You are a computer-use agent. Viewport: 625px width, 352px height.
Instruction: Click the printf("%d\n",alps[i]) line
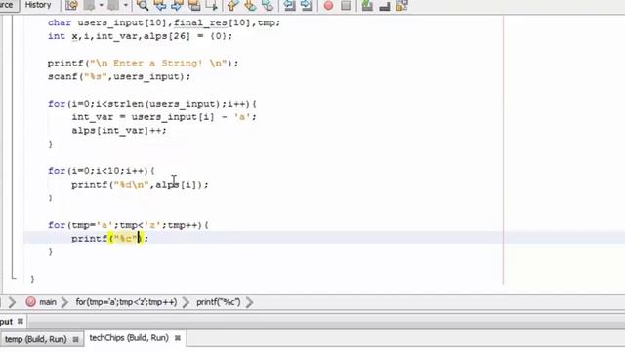pyautogui.click(x=140, y=185)
